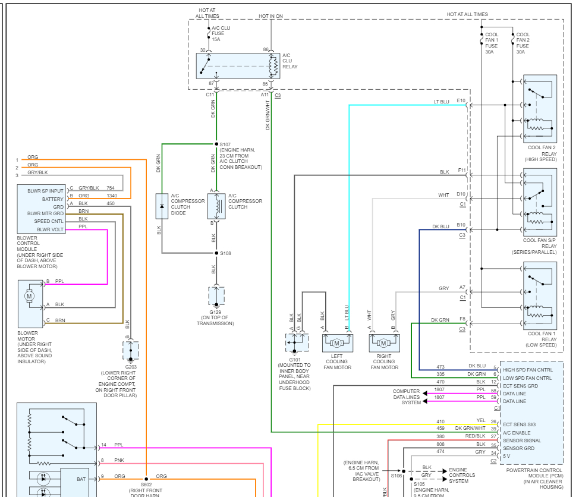Click circuit number 1340 on ORG wire

112,196
